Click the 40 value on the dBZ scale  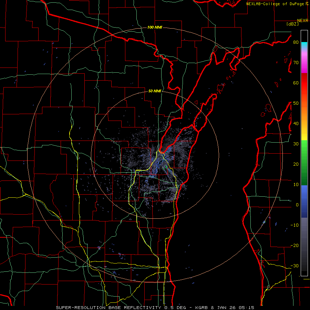pos(296,124)
